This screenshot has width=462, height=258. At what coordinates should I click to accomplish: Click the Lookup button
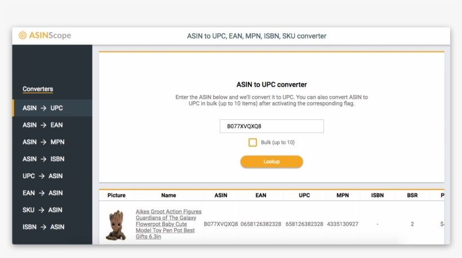click(272, 162)
